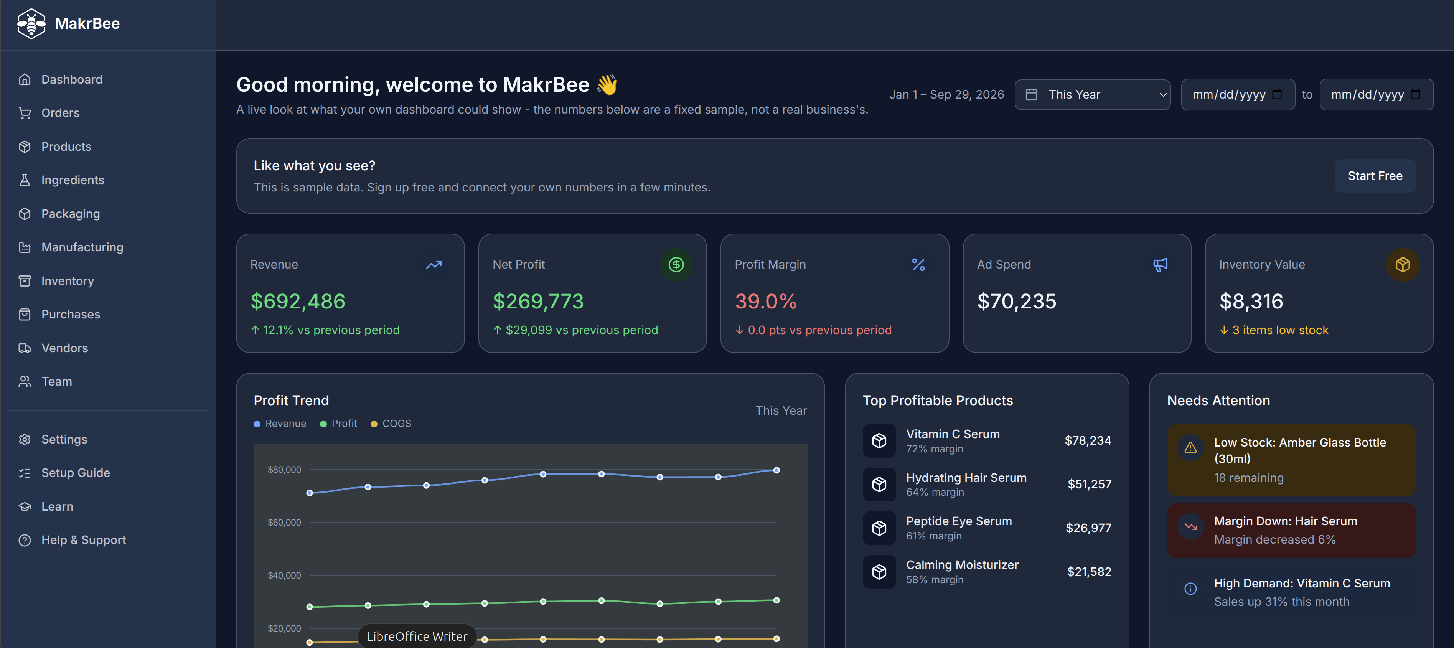Click the Settings gear icon
This screenshot has width=1454, height=648.
(x=24, y=440)
